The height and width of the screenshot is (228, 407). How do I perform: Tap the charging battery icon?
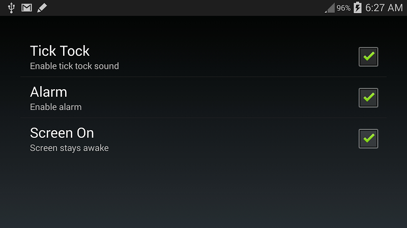pyautogui.click(x=358, y=8)
